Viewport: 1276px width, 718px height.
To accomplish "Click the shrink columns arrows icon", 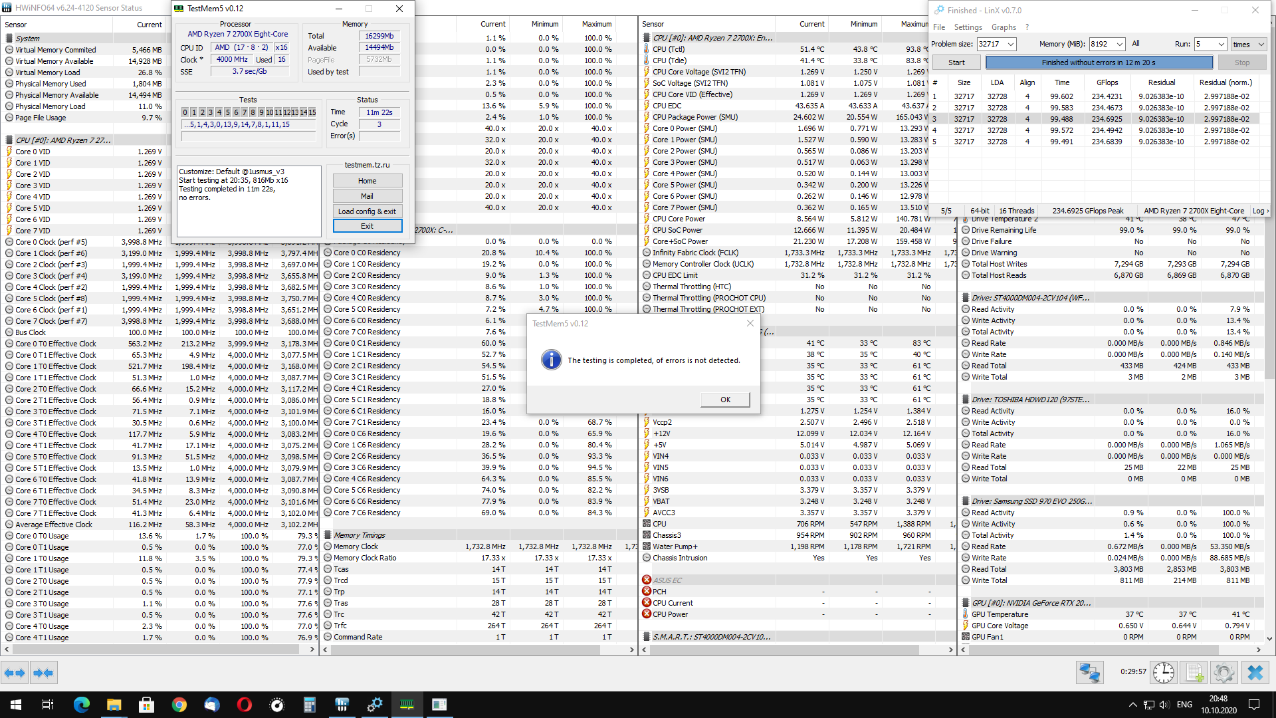I will [x=43, y=673].
